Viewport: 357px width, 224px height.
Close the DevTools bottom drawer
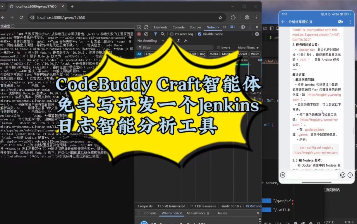click(258, 213)
